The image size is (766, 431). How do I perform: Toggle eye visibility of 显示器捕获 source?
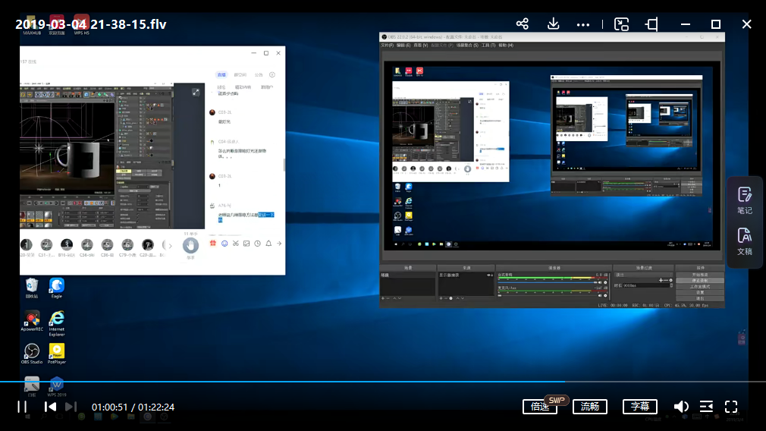489,275
